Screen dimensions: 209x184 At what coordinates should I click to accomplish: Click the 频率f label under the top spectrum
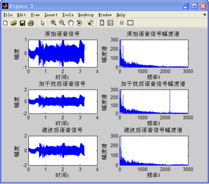(x=153, y=77)
